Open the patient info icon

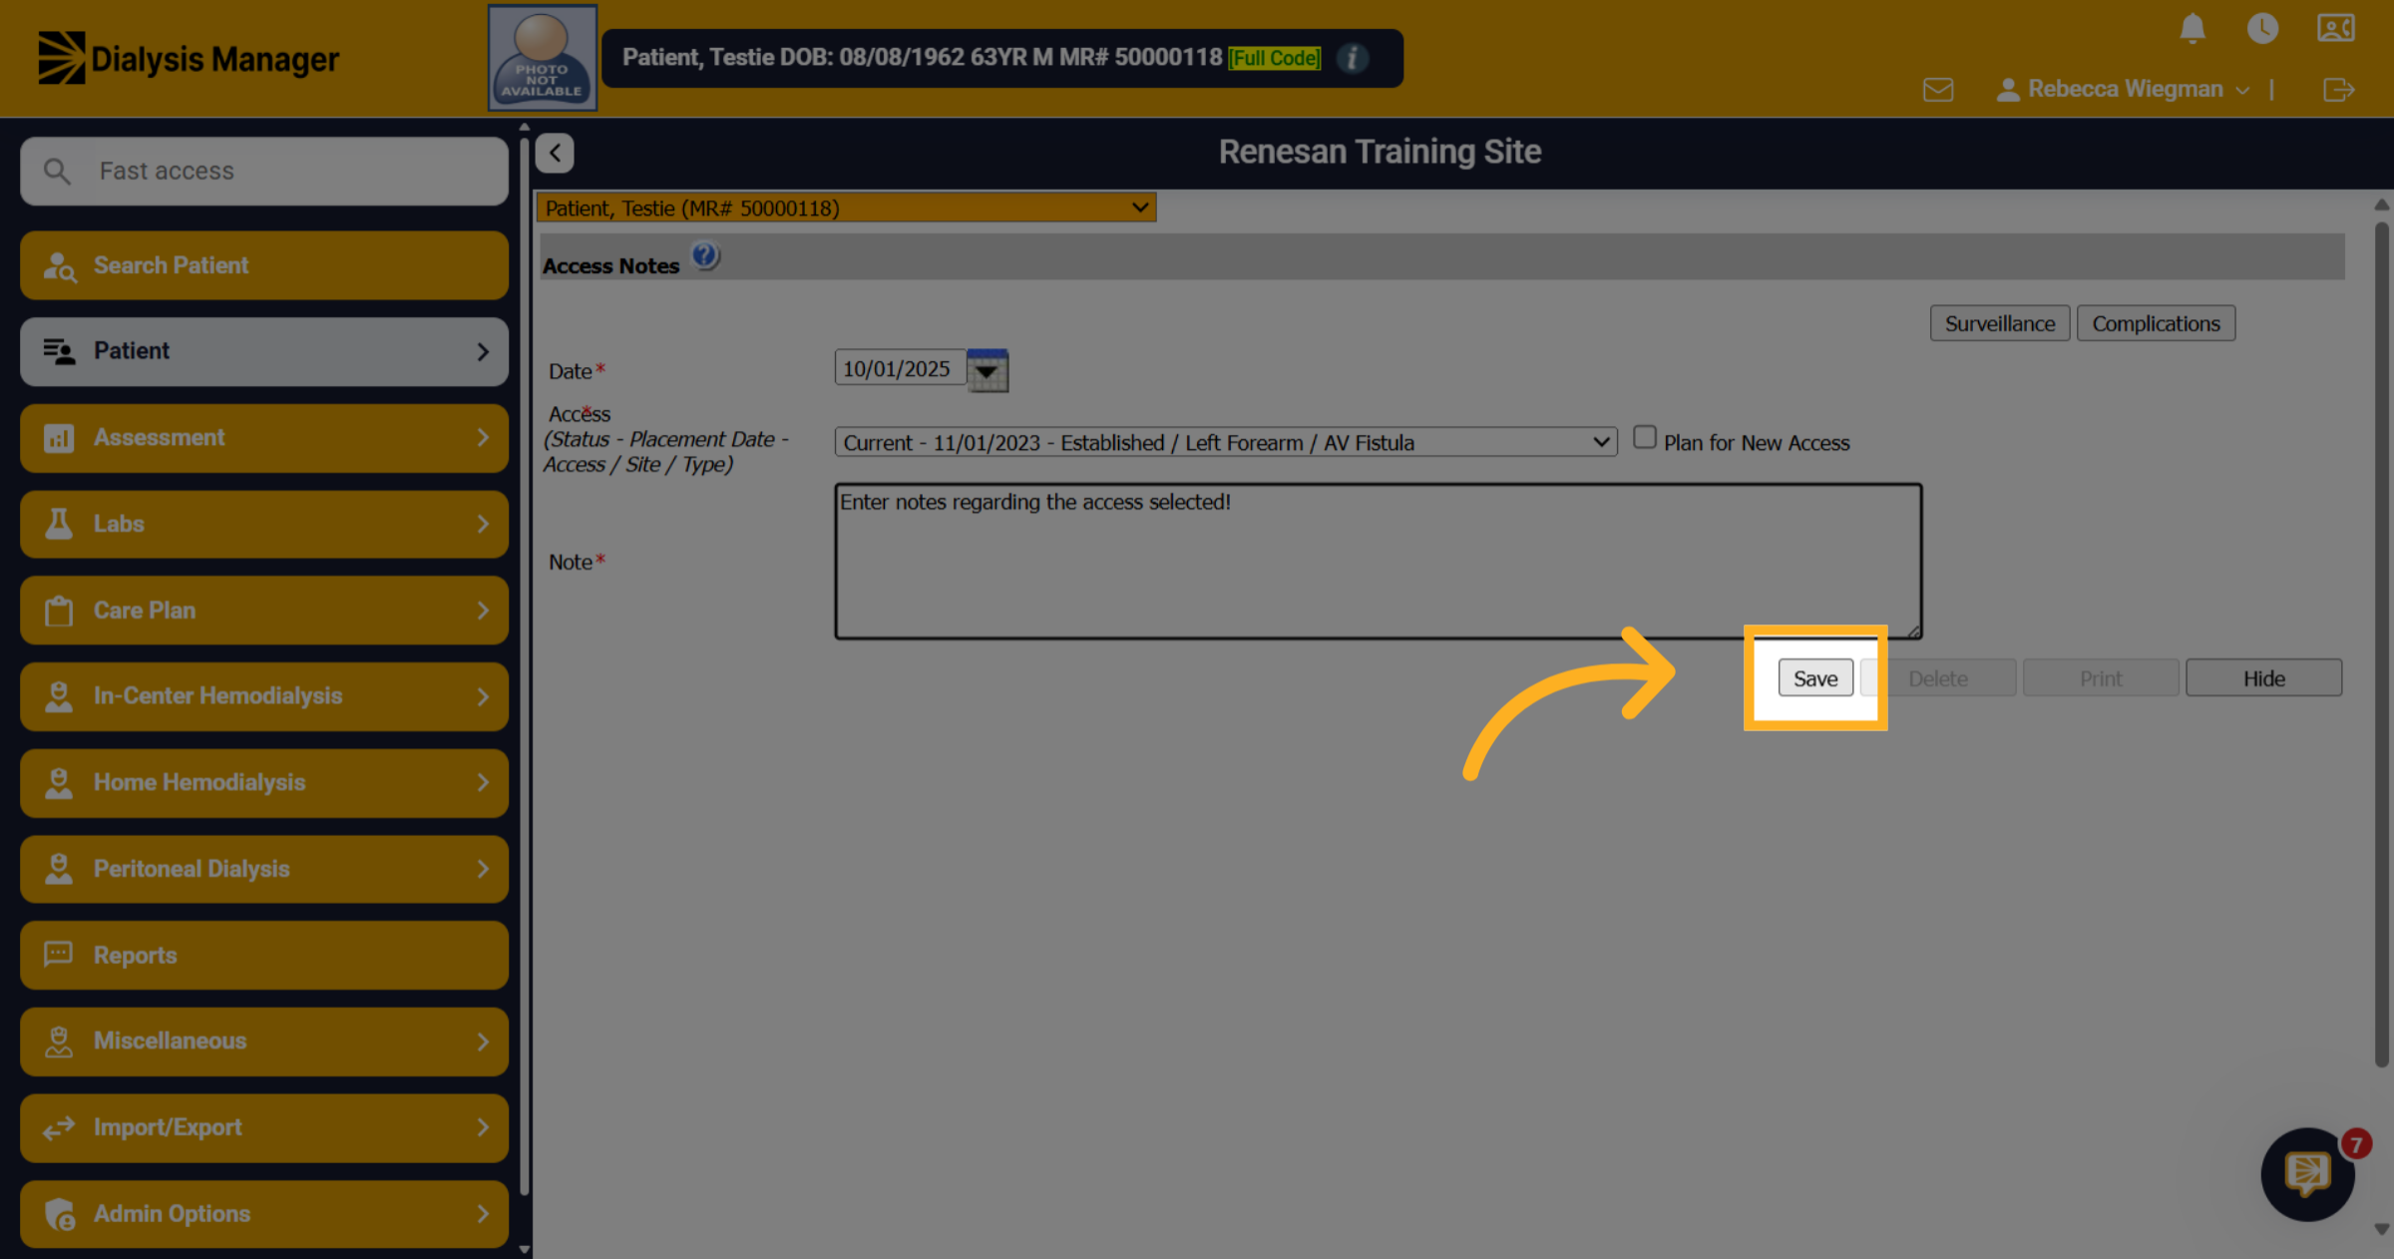point(1352,58)
